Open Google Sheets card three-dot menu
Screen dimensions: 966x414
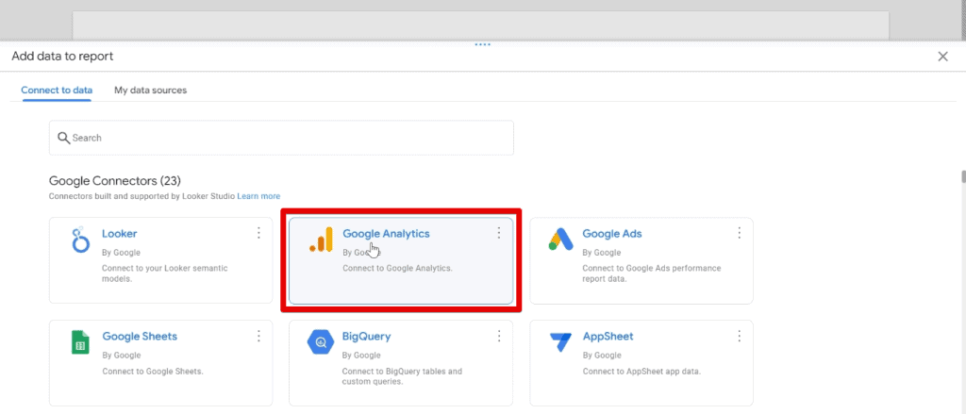[x=258, y=336]
